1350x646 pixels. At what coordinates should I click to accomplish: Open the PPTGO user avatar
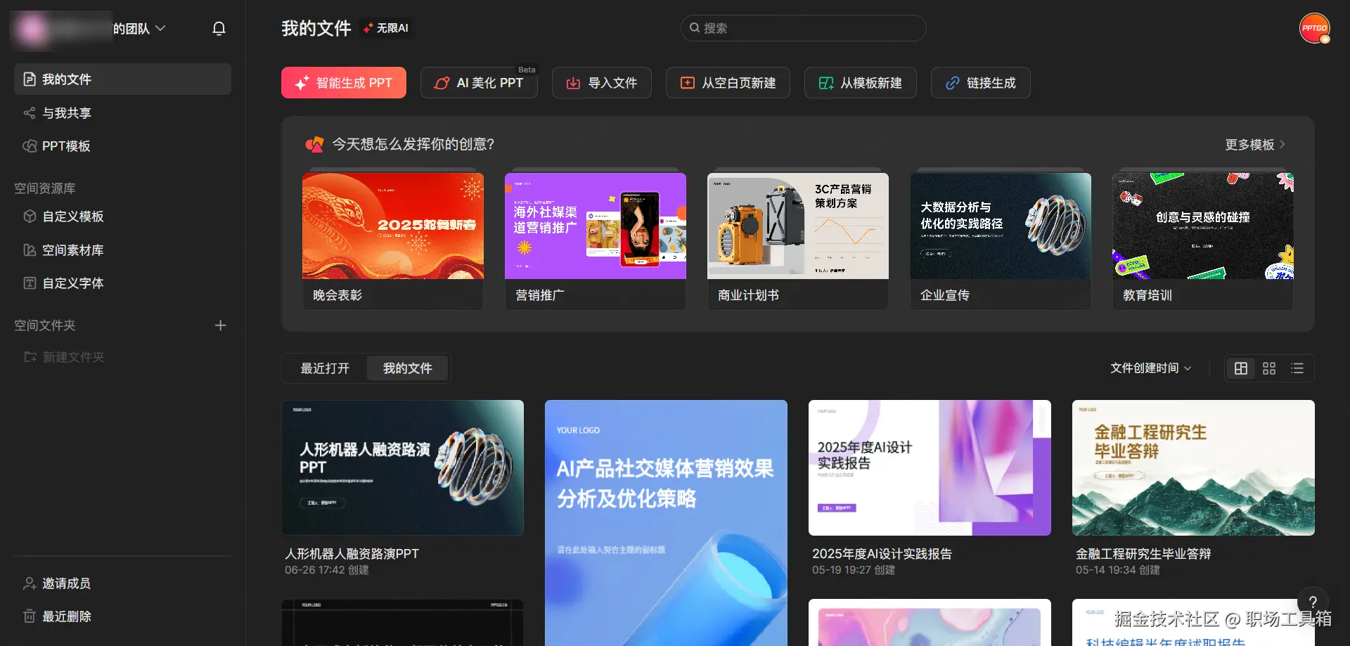(1314, 28)
